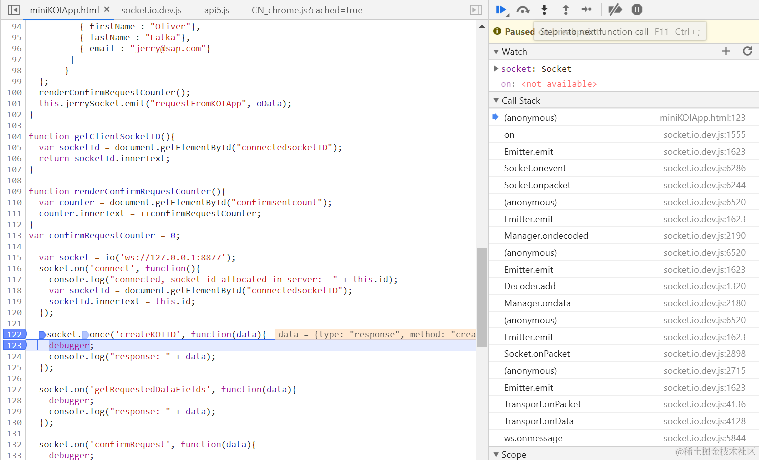Open socket.io.dev.js:6286 source link
Image resolution: width=759 pixels, height=460 pixels.
(704, 168)
